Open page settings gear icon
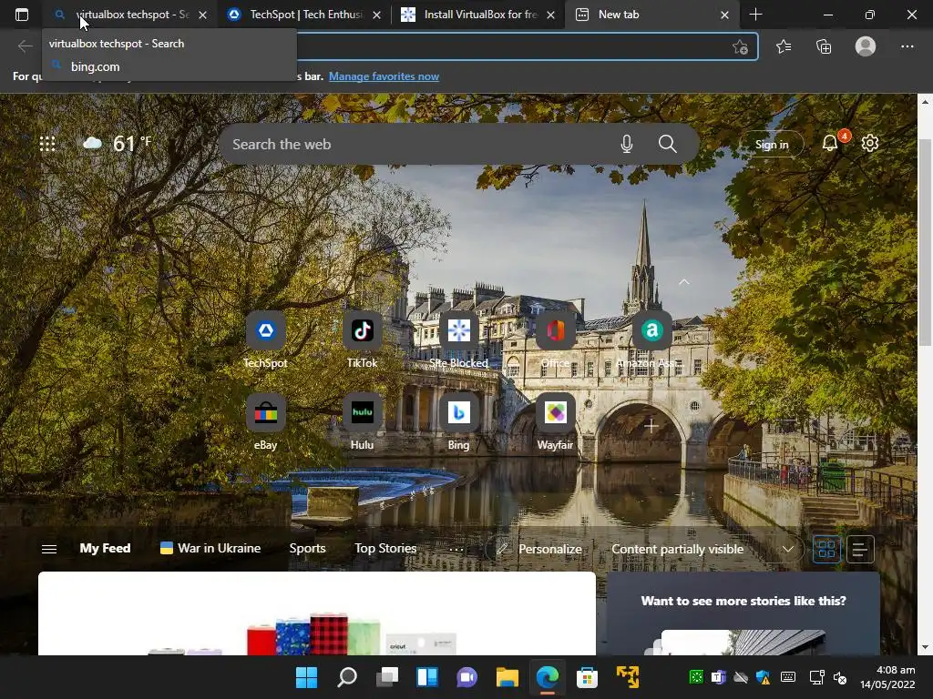Screen dimensions: 933x699 click(x=870, y=143)
